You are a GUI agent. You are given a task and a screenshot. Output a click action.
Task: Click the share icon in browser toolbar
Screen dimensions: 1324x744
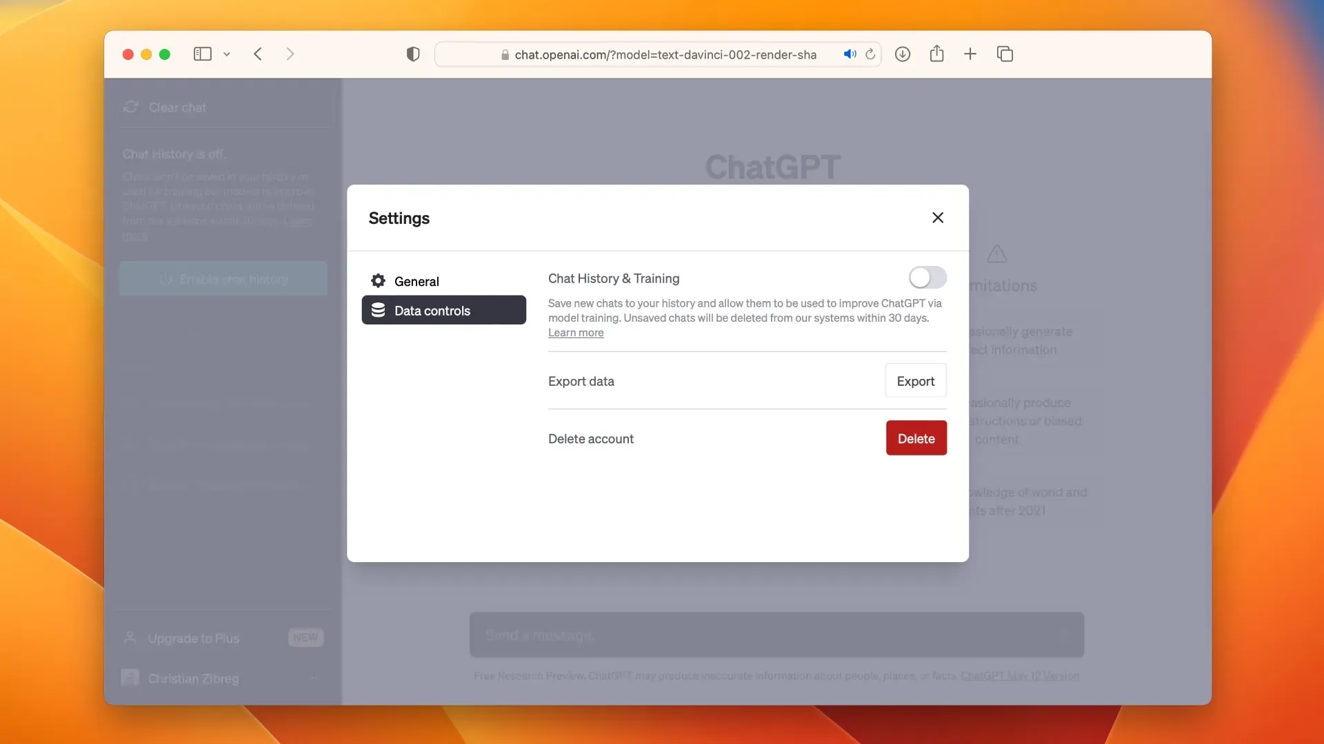tap(936, 54)
